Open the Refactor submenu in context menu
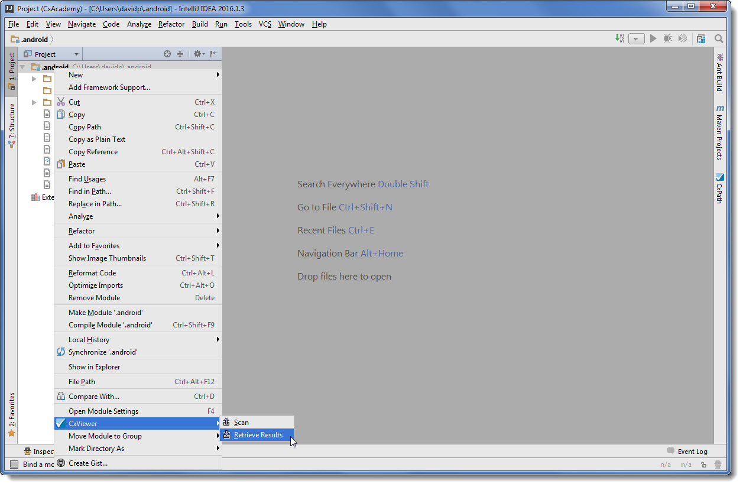The width and height of the screenshot is (743, 487). 138,231
